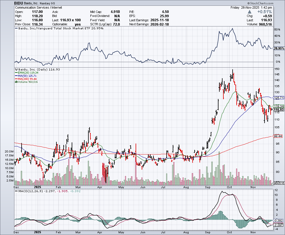Click the 125.71 blue price tag on axis
285x235 pixels.
pos(279,98)
